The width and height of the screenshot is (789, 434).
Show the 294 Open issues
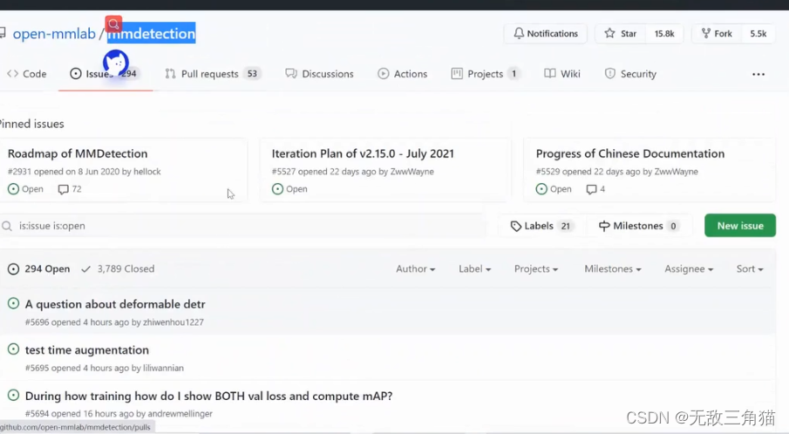(38, 269)
